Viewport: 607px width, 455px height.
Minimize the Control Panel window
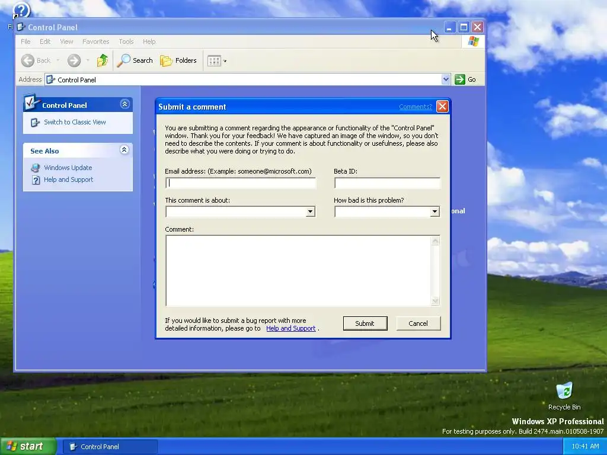[449, 27]
